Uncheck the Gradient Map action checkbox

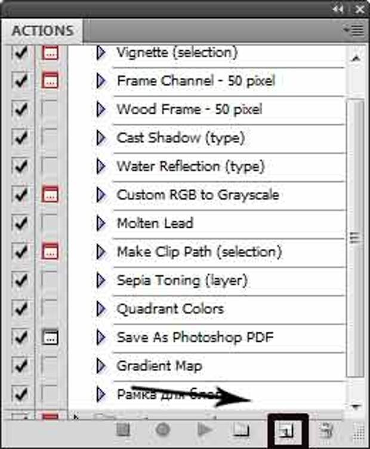pyautogui.click(x=20, y=366)
